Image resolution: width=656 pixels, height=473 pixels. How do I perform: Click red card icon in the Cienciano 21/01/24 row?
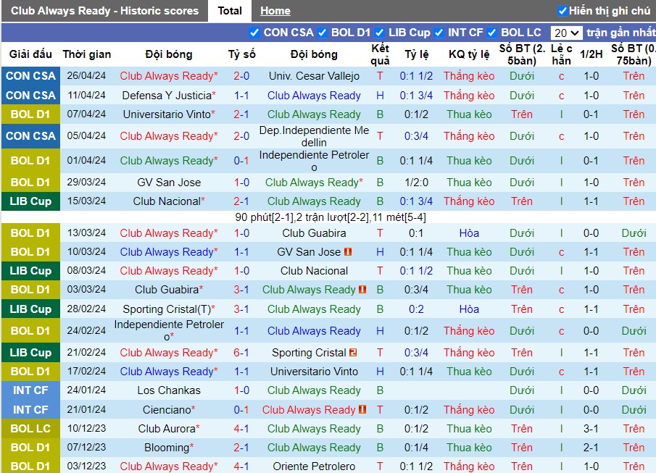point(362,409)
